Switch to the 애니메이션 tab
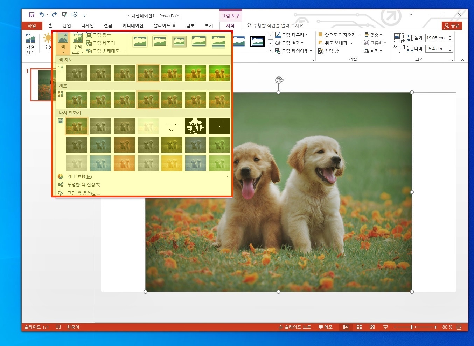This screenshot has height=346, width=474. [x=133, y=25]
